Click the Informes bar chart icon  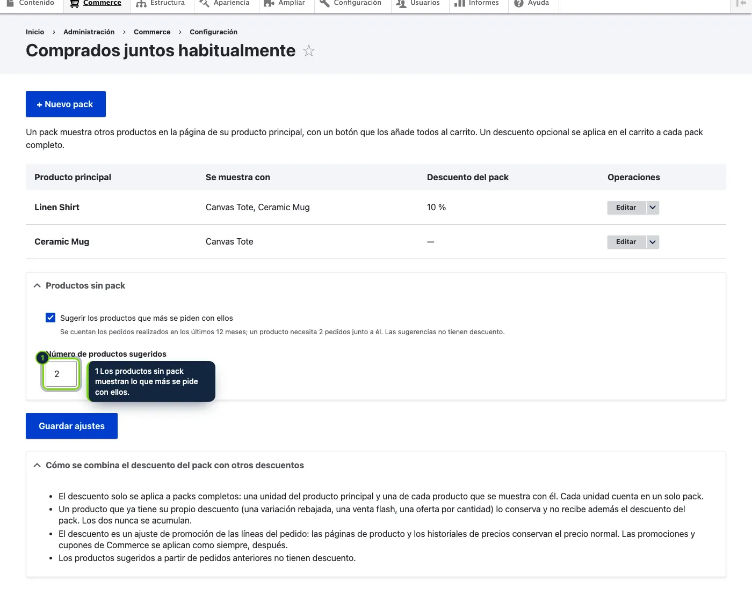(460, 3)
